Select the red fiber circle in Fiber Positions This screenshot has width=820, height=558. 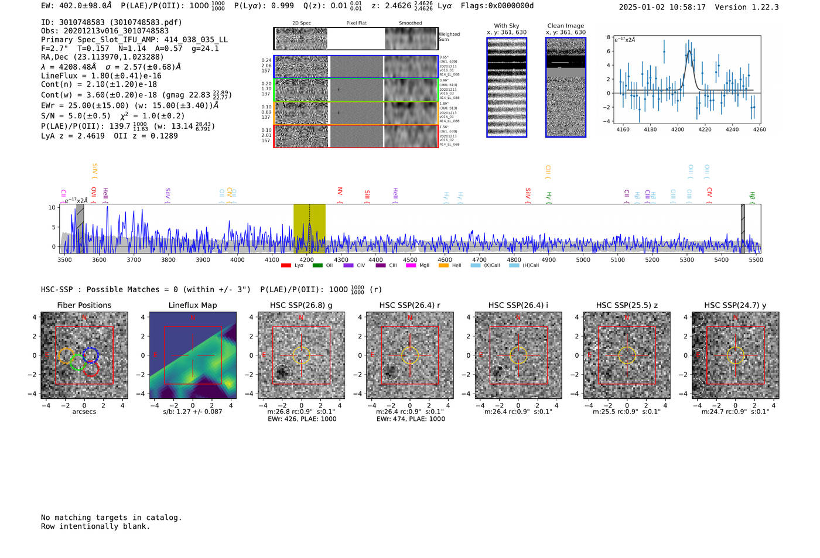[90, 369]
